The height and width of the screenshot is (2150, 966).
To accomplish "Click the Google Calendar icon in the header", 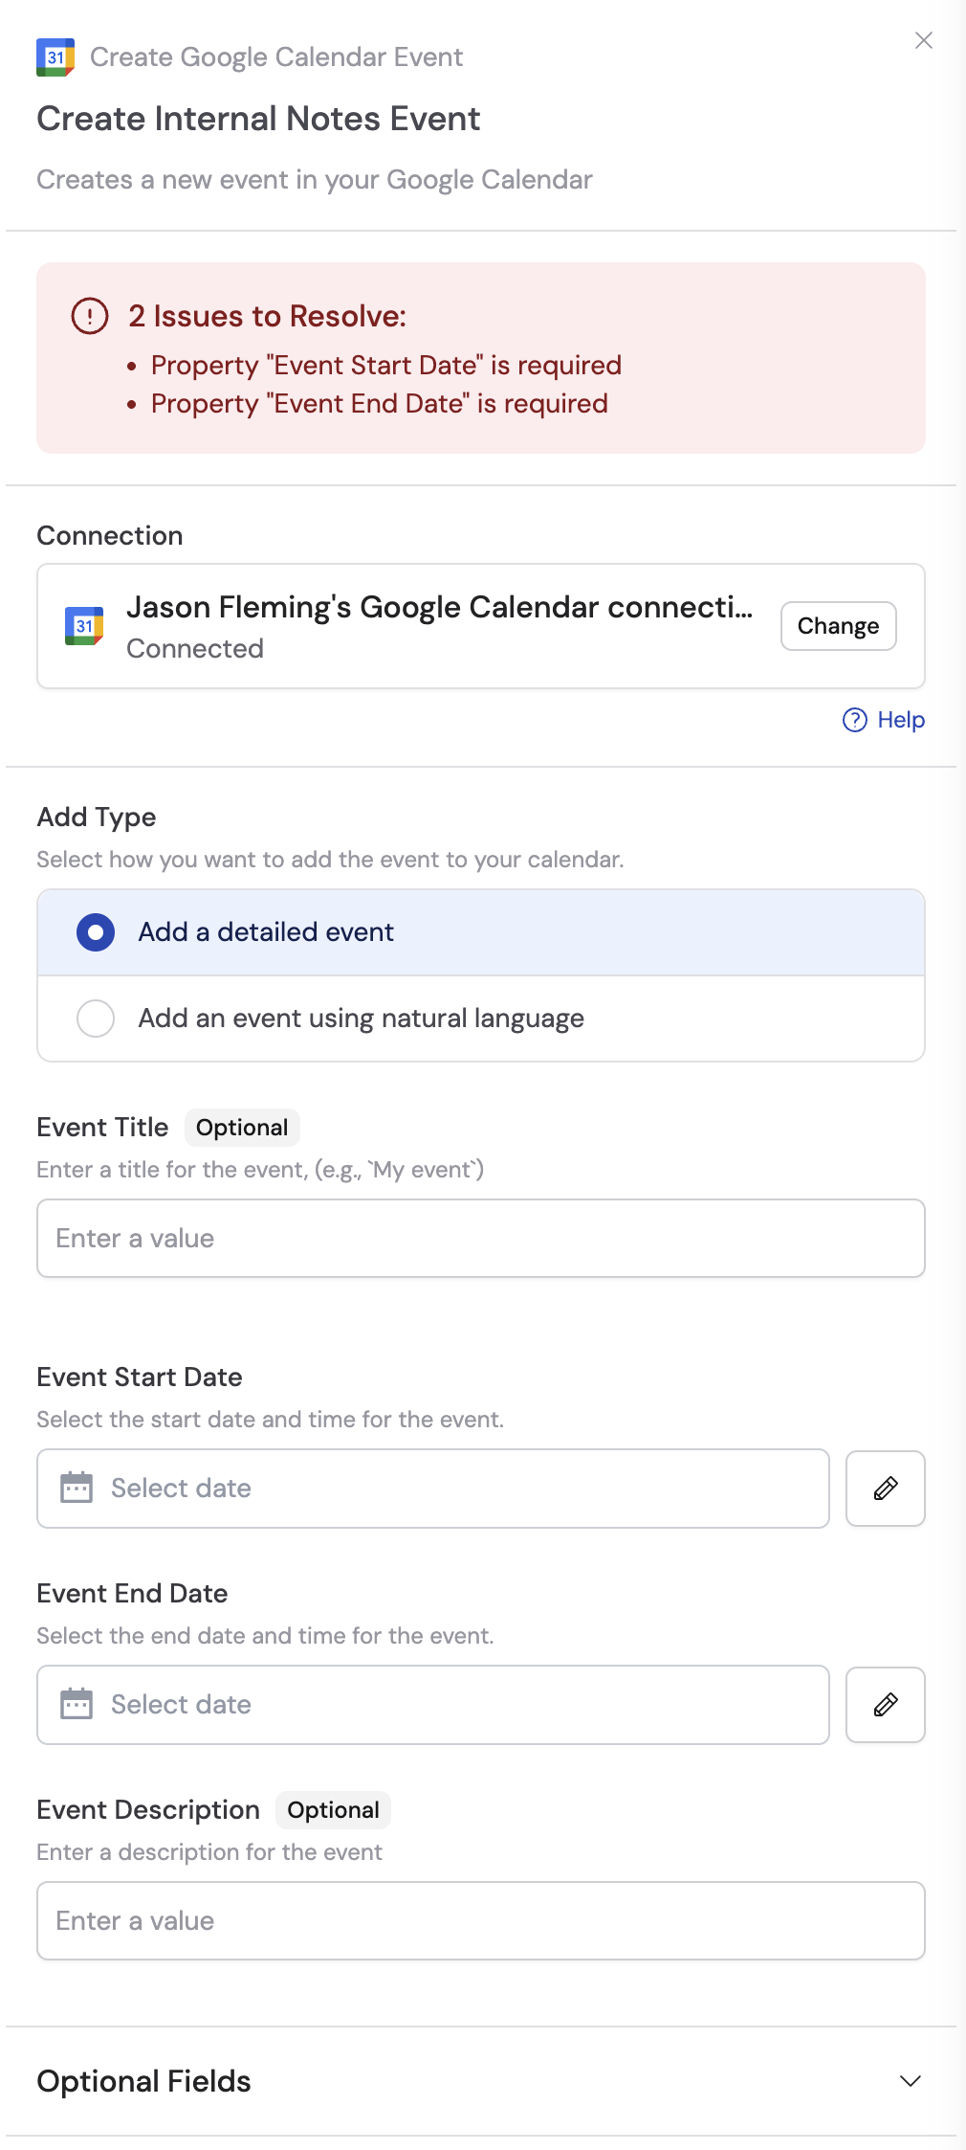I will coord(55,56).
